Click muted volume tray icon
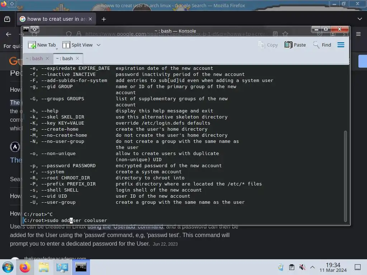Screen dimensions: 367x275 coord(302,267)
